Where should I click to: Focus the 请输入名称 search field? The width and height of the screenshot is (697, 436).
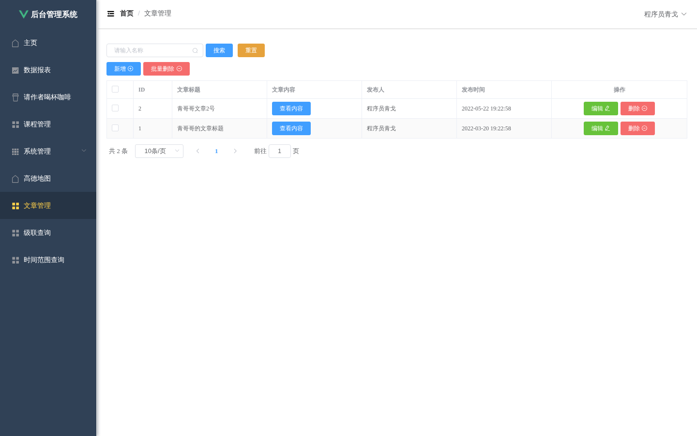tap(155, 50)
